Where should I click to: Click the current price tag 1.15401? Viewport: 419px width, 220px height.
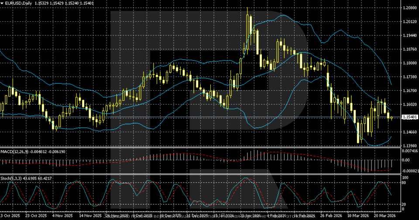[409, 117]
